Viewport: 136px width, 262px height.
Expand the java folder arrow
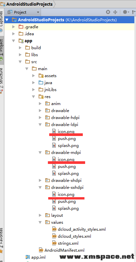pos(34,83)
